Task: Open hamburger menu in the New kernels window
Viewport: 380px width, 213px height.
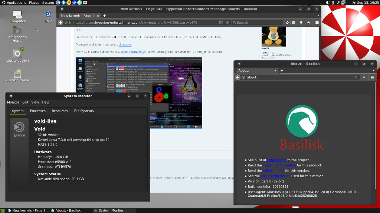Action: pyautogui.click(x=317, y=23)
